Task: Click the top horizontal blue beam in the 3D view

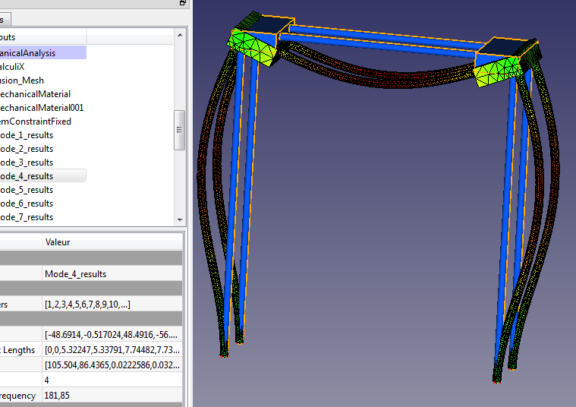Action: coord(386,36)
